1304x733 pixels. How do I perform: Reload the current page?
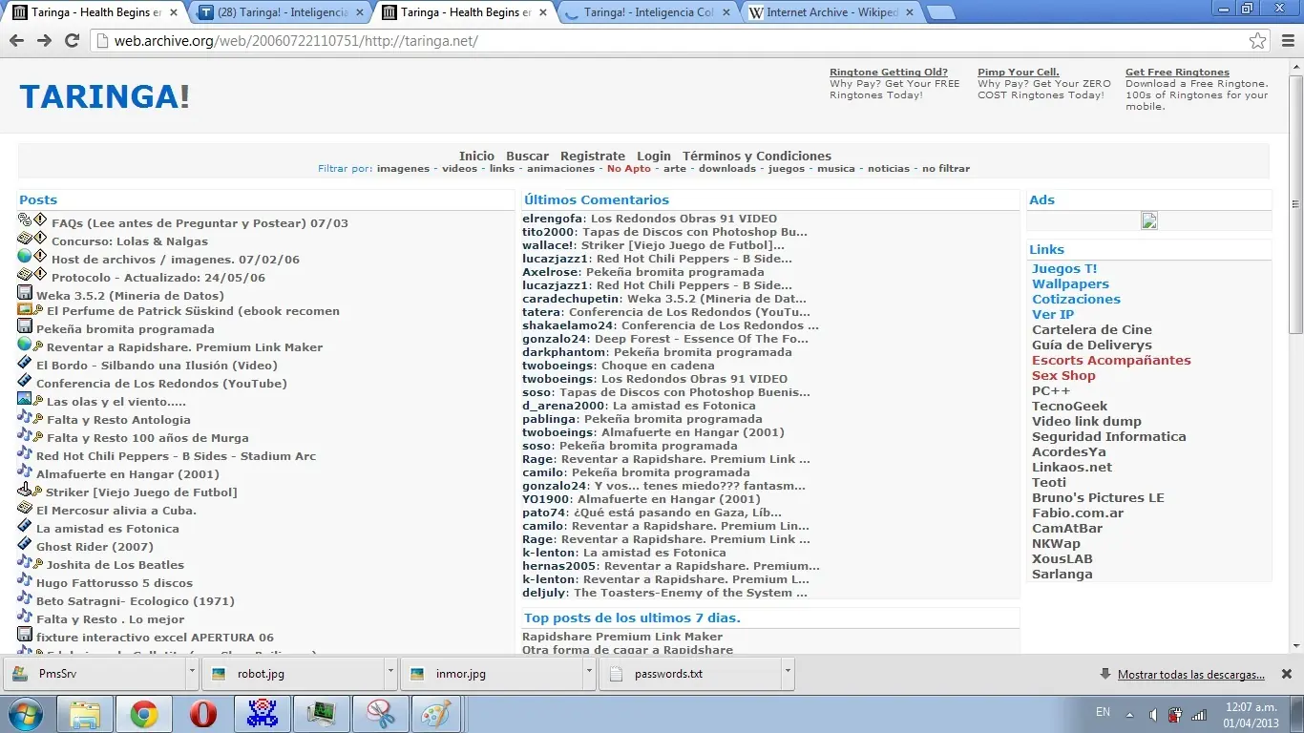[x=72, y=40]
